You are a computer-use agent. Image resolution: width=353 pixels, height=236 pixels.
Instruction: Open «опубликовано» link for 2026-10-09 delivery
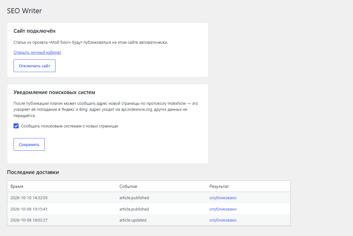pos(223,209)
